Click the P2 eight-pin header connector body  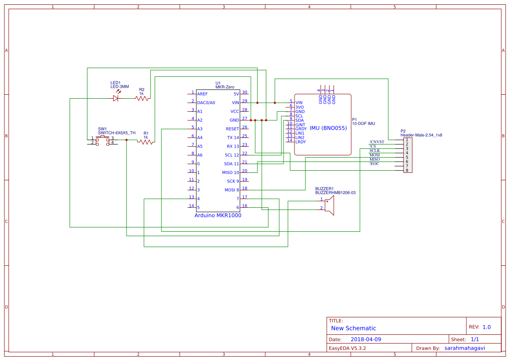[x=408, y=155]
